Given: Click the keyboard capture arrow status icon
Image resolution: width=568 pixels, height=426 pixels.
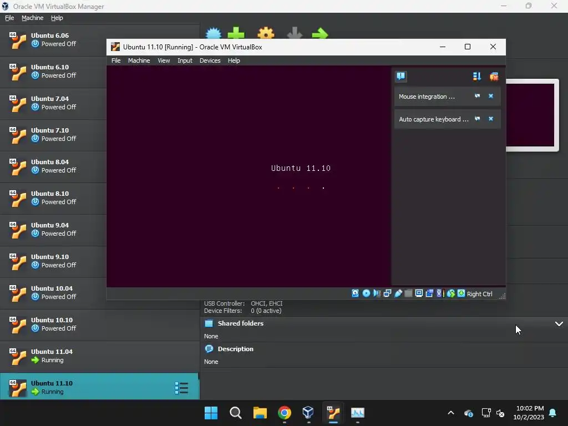Looking at the screenshot, I should [x=461, y=293].
